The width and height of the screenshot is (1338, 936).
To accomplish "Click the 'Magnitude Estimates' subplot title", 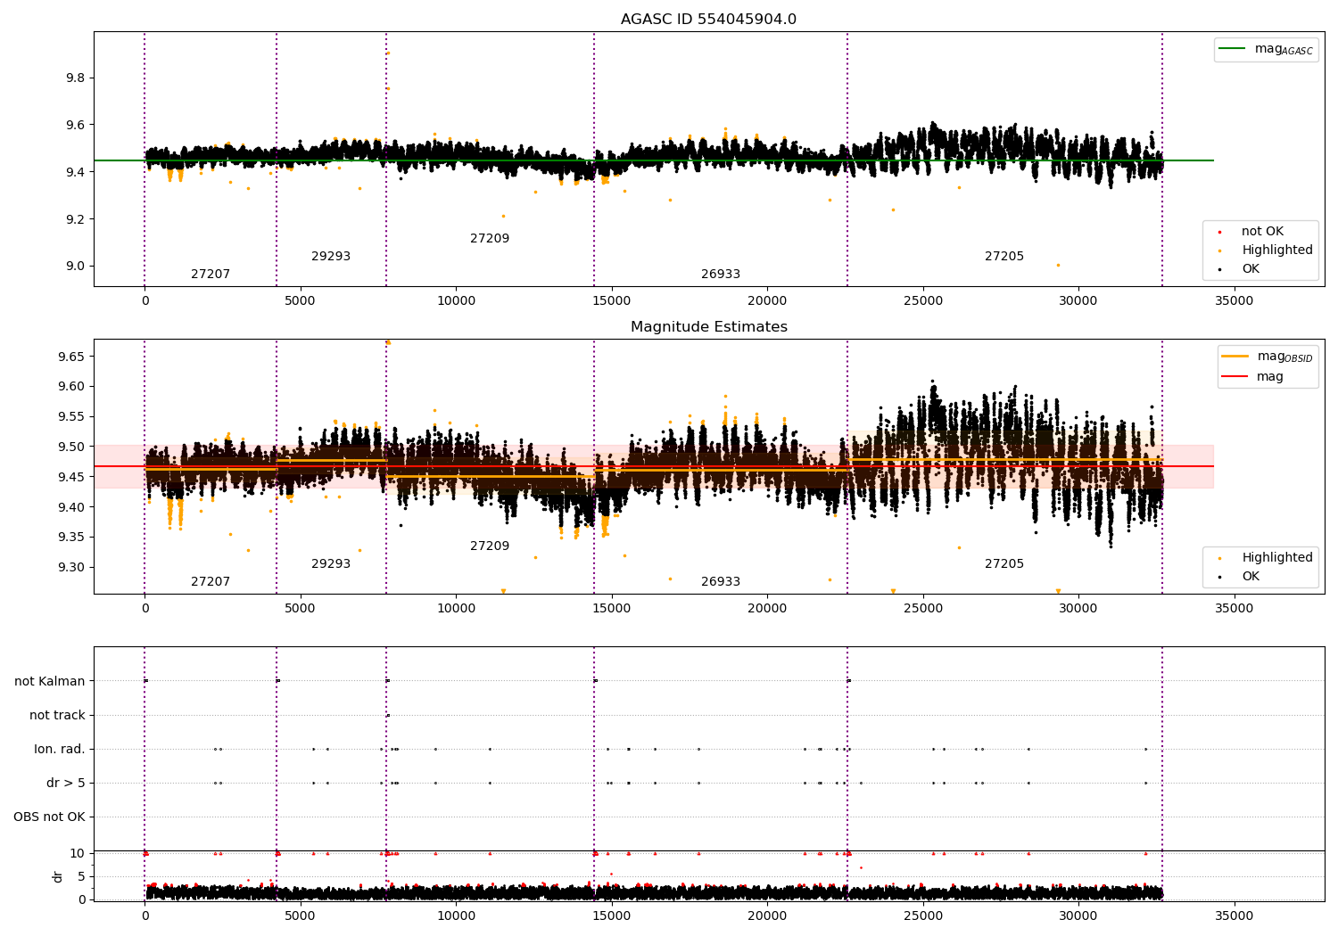I will tap(708, 327).
